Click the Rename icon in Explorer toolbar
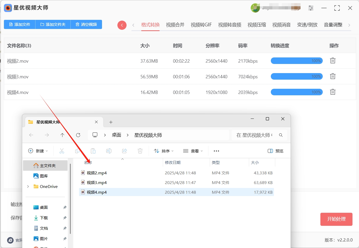The width and height of the screenshot is (359, 248). tap(109, 151)
